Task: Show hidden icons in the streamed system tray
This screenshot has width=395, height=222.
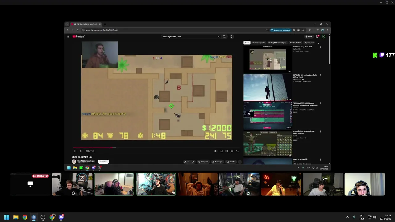Action: click(x=298, y=168)
